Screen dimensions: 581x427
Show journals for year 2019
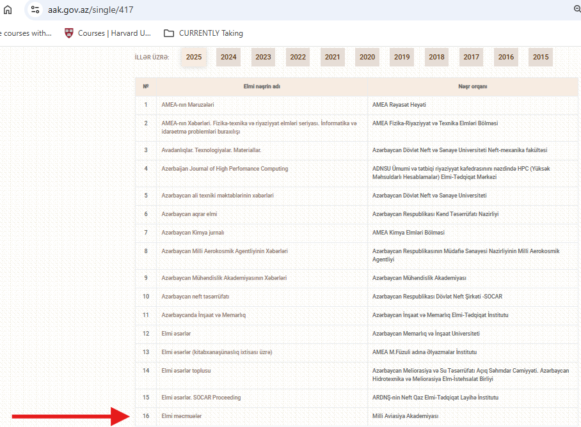tap(402, 57)
